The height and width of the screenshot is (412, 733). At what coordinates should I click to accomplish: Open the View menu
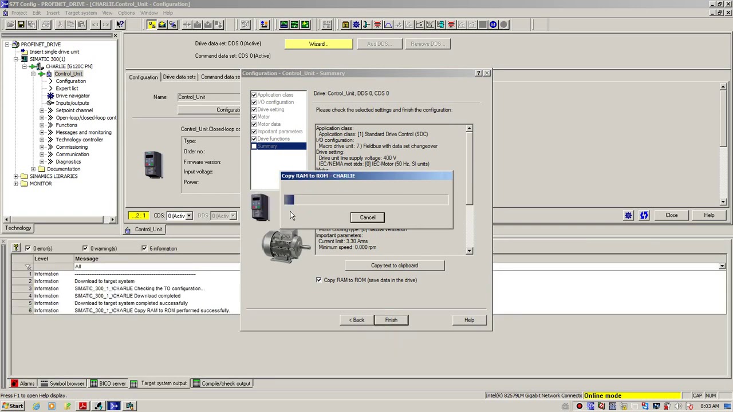107,13
